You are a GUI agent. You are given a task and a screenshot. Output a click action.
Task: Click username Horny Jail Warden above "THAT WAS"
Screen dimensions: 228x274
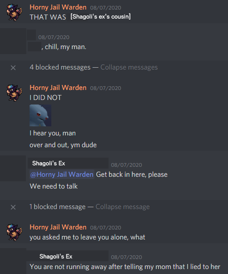coord(58,7)
